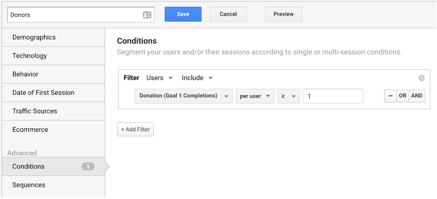Cancel segment editing
This screenshot has width=437, height=199.
click(228, 14)
